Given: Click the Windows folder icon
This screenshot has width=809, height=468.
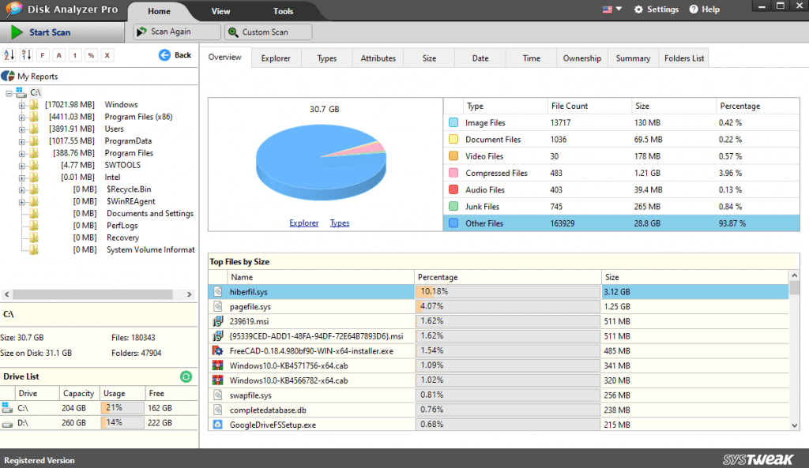Looking at the screenshot, I should tap(34, 105).
